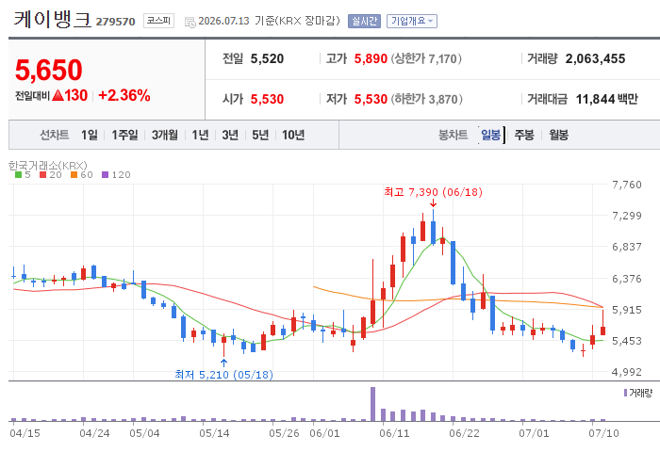This screenshot has height=452, width=660.
Task: Click the 4,992 price axis label
Action: pos(627,372)
